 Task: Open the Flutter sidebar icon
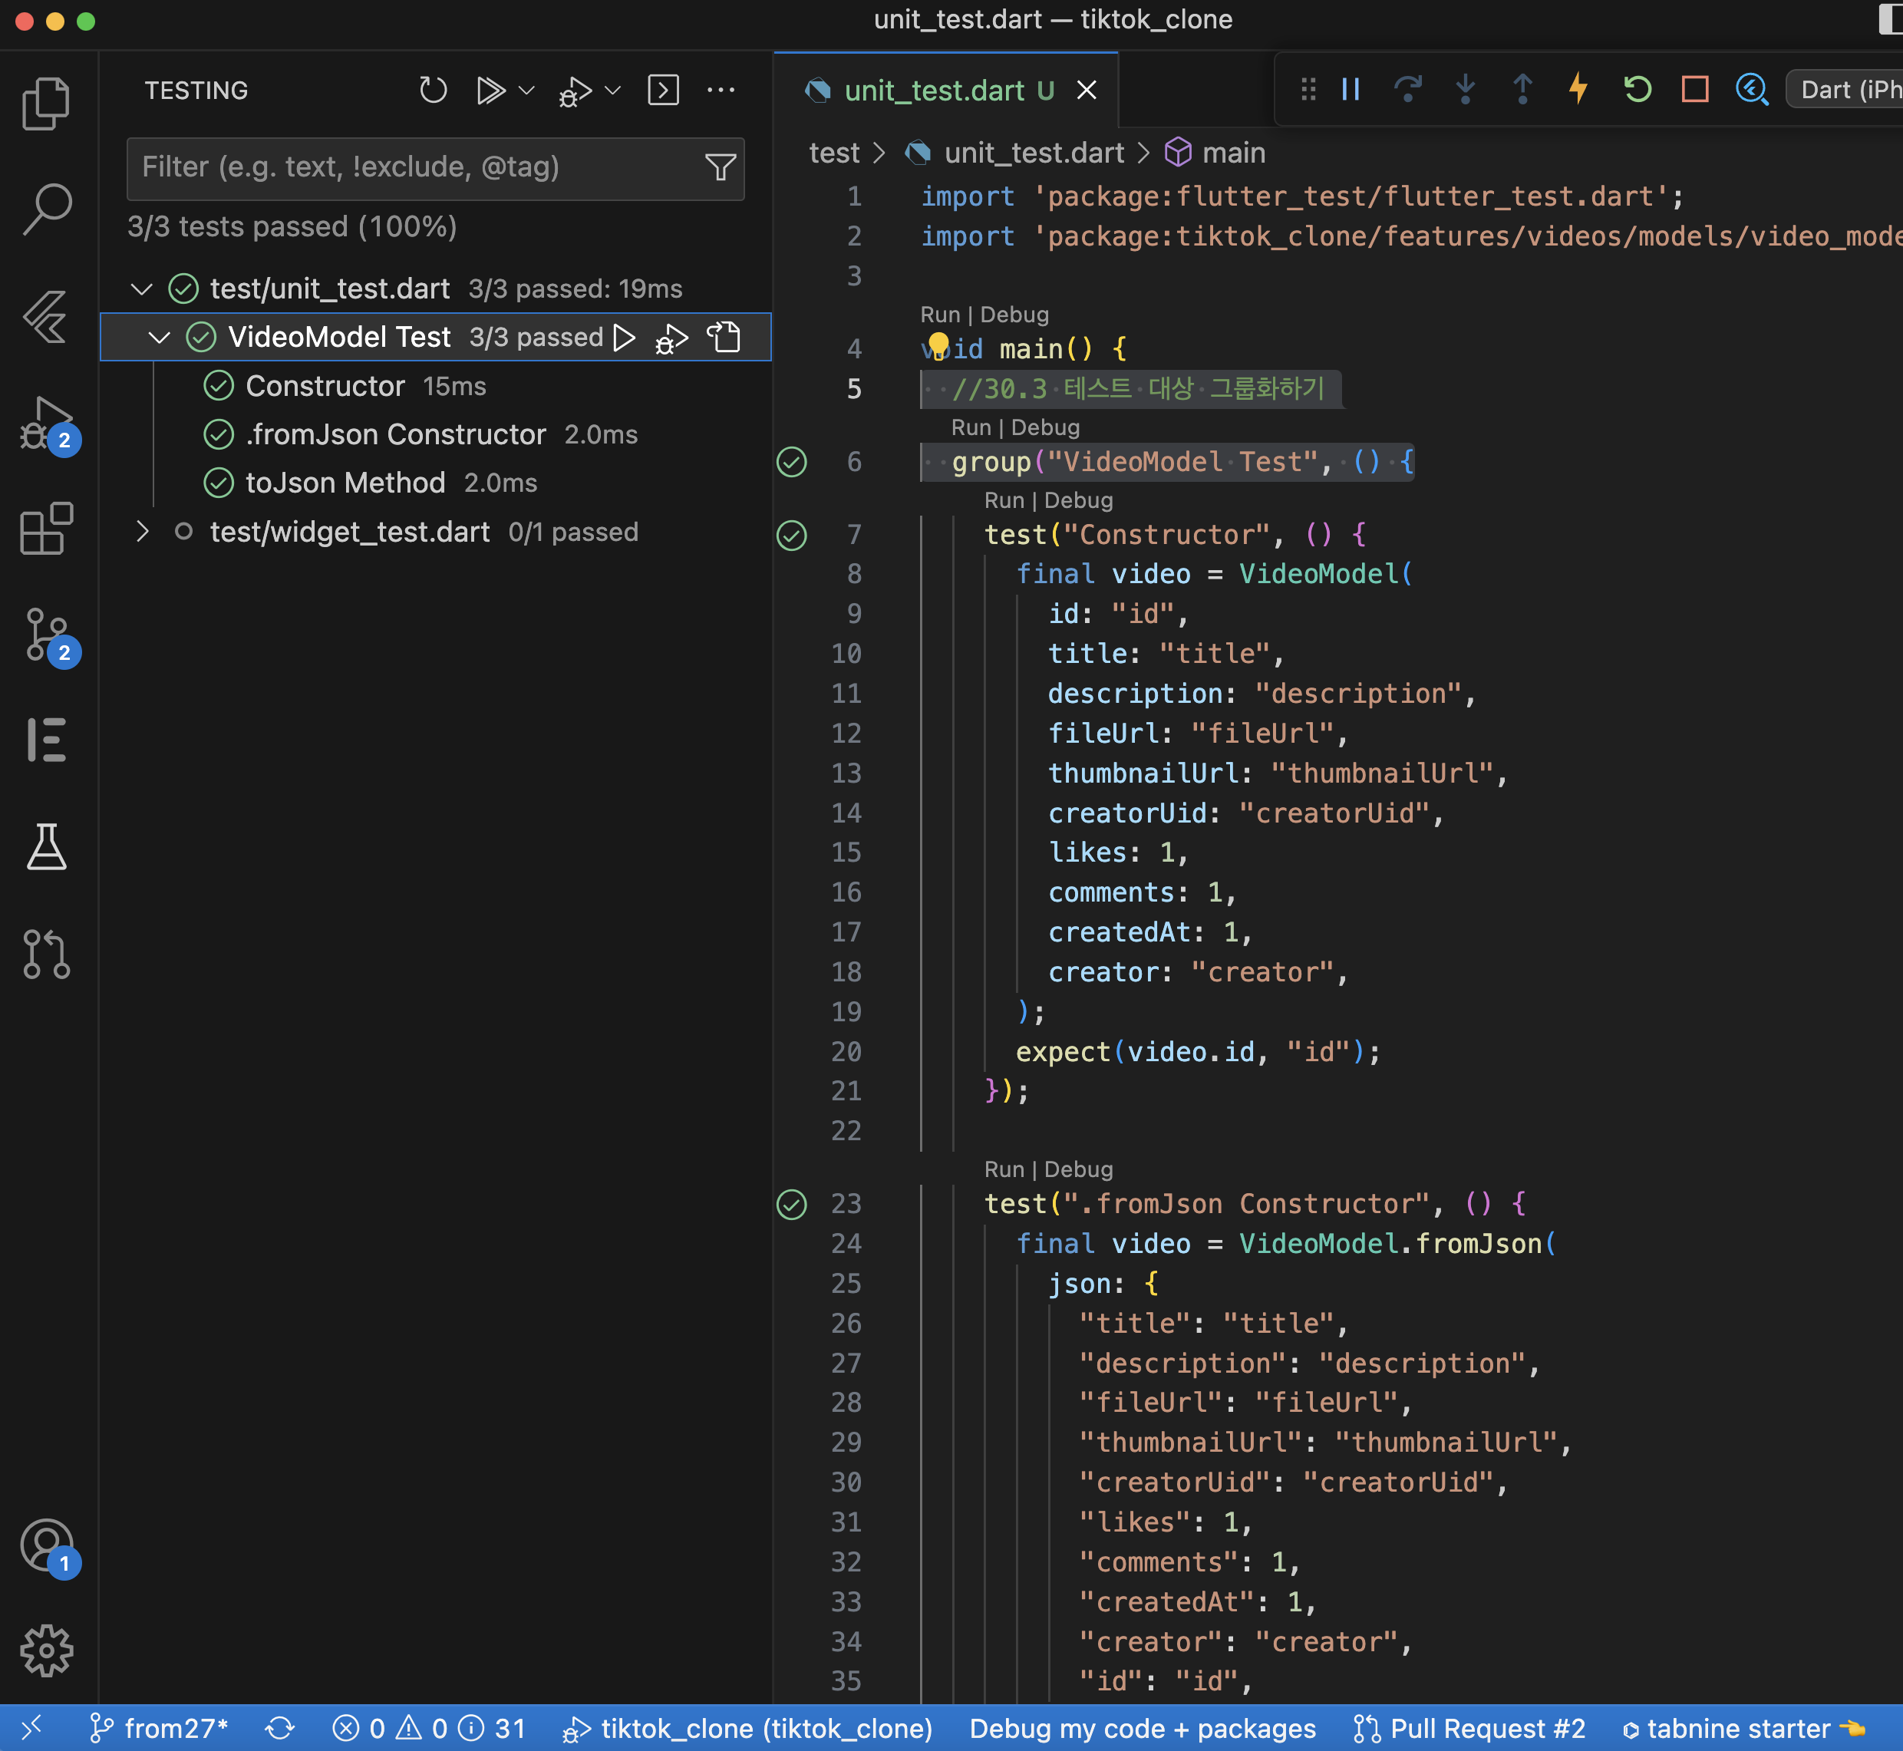(45, 315)
